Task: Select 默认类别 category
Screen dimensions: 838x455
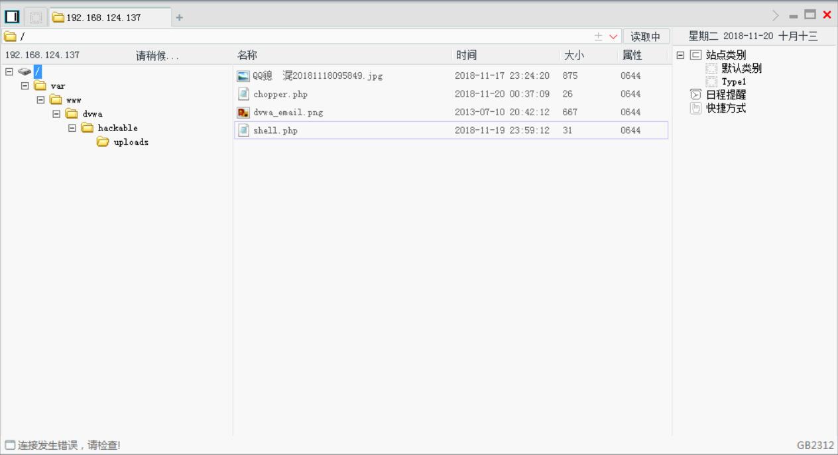Action: [x=741, y=68]
